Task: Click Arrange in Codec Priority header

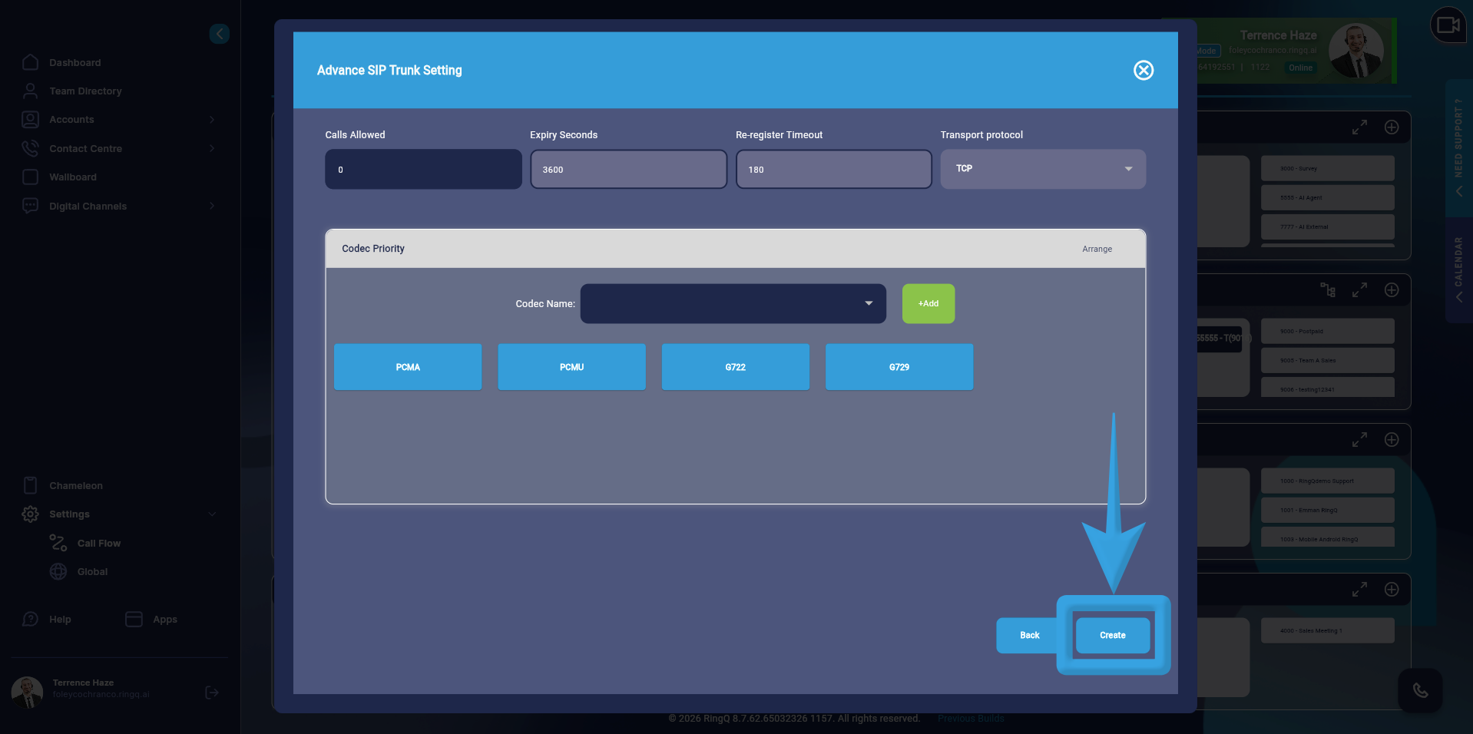Action: (x=1097, y=249)
